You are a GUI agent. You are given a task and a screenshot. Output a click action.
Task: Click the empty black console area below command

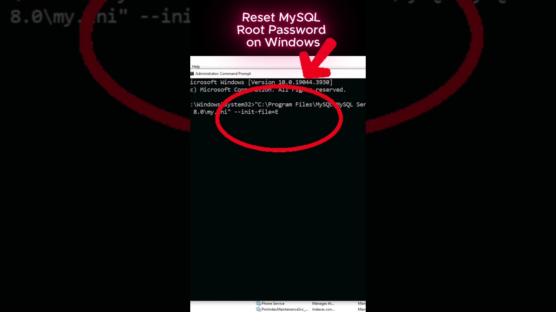pyautogui.click(x=278, y=217)
